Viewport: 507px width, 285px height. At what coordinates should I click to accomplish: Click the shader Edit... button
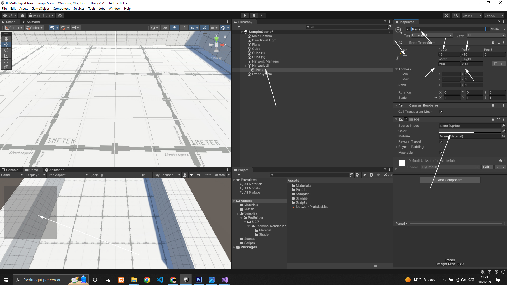(x=487, y=167)
